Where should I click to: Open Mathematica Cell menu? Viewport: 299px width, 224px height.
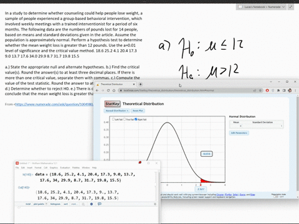[x=45, y=167]
